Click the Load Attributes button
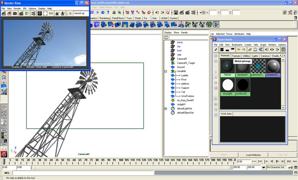Viewport: 298px width, 180px height. pos(253,155)
